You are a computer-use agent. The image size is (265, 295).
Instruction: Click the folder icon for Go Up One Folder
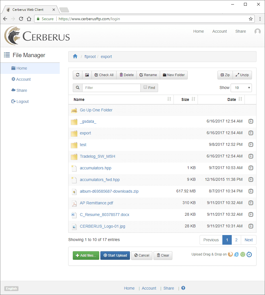click(x=74, y=110)
